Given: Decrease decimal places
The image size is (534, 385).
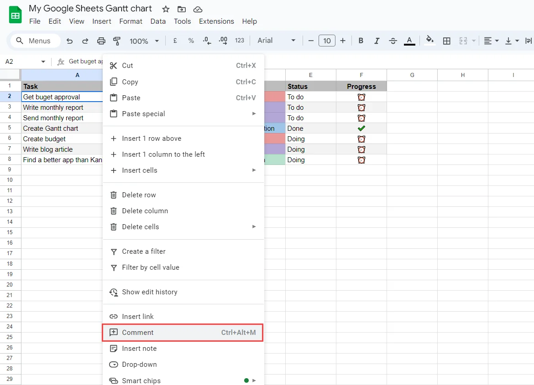Looking at the screenshot, I should pos(207,41).
